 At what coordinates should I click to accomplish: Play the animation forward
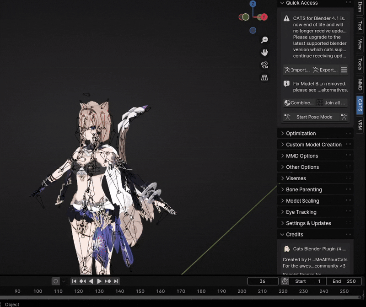99,281
